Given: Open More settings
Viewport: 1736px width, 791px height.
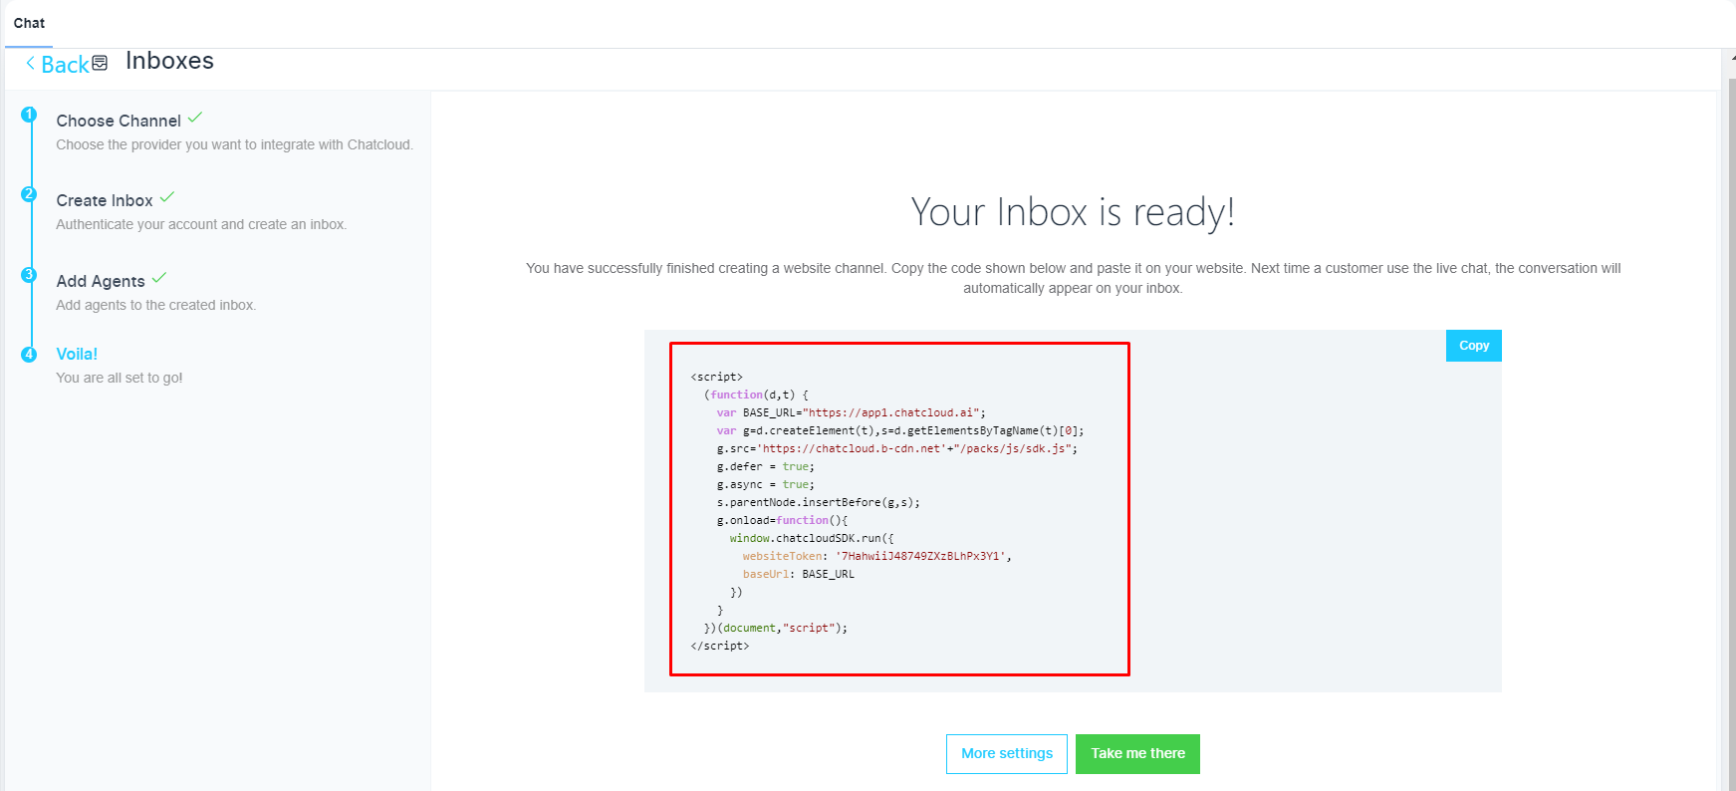Looking at the screenshot, I should pos(1006,754).
